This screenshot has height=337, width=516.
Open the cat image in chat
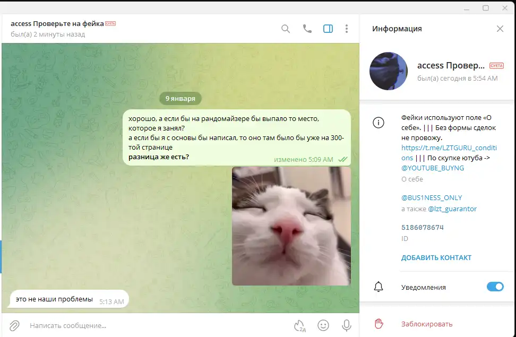point(291,226)
